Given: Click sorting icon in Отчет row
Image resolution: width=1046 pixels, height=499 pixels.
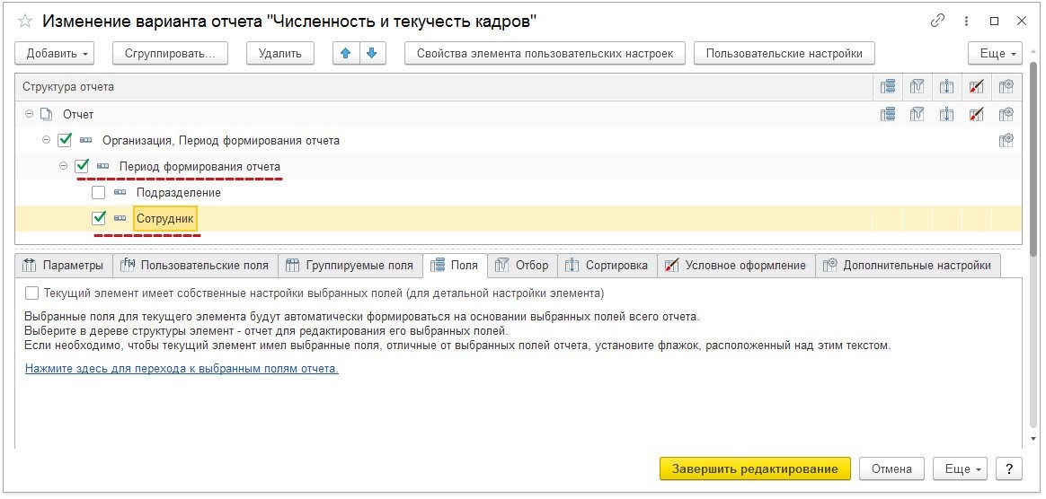Looking at the screenshot, I should coord(947,114).
